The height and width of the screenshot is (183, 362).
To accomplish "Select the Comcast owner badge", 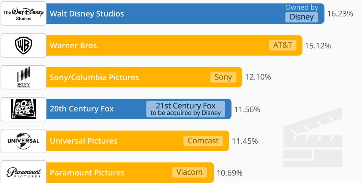I will (203, 141).
